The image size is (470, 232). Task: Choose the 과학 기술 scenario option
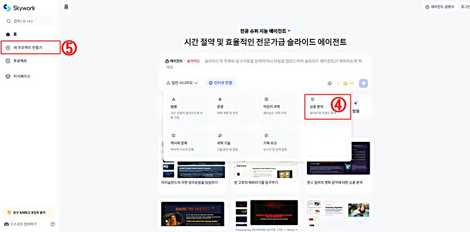click(x=233, y=142)
